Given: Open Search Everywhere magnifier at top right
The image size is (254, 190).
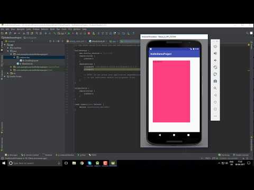Looking at the screenshot, I should point(247,33).
